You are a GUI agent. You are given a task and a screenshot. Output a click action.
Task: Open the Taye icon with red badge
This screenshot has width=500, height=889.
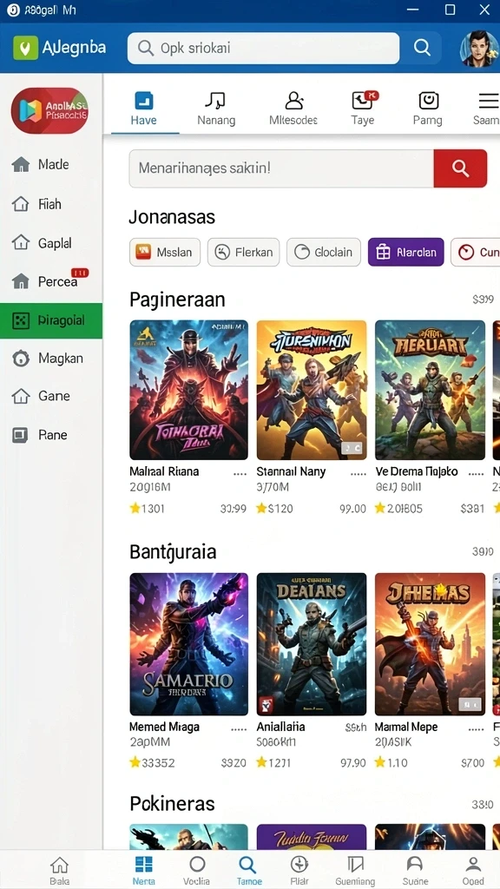coord(363,109)
